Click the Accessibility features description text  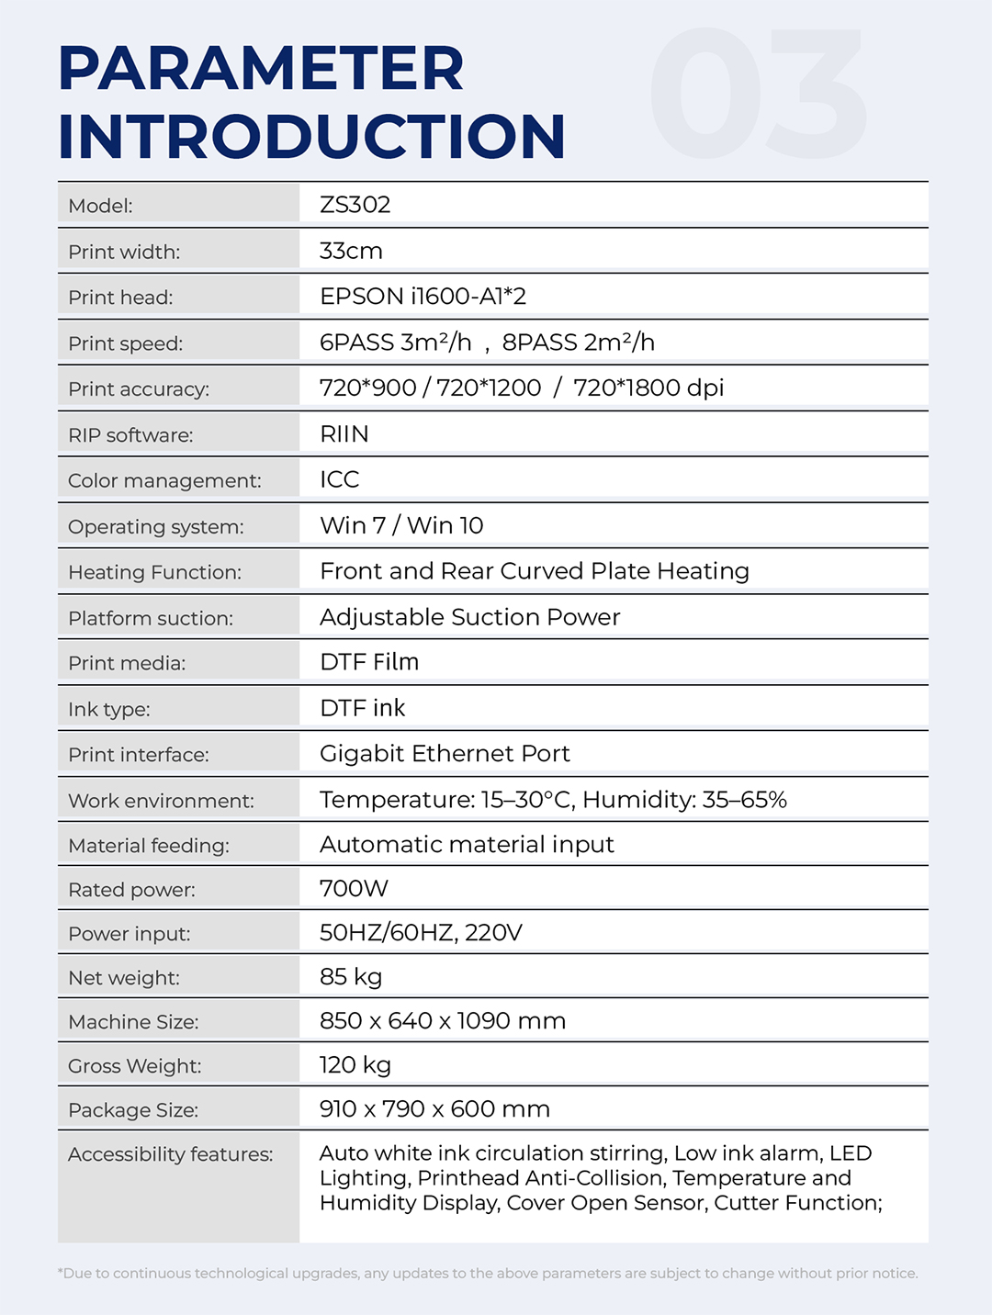pyautogui.click(x=601, y=1178)
